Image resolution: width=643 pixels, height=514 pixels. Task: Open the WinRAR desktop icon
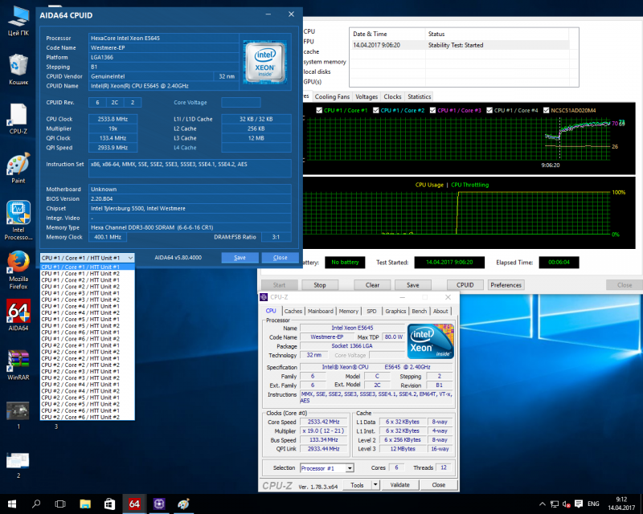tap(18, 360)
